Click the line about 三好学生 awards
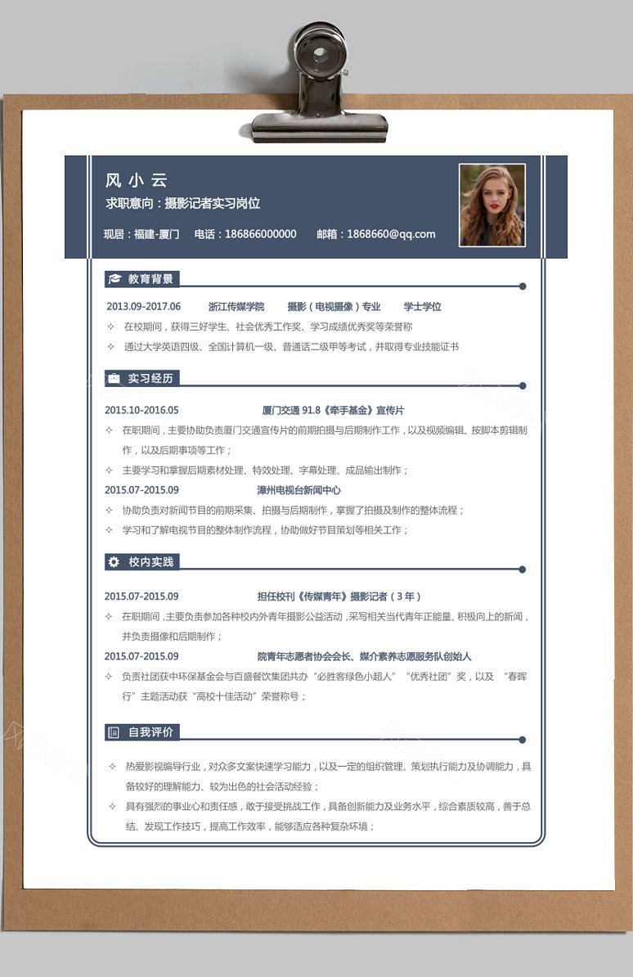The width and height of the screenshot is (633, 977). [x=268, y=326]
